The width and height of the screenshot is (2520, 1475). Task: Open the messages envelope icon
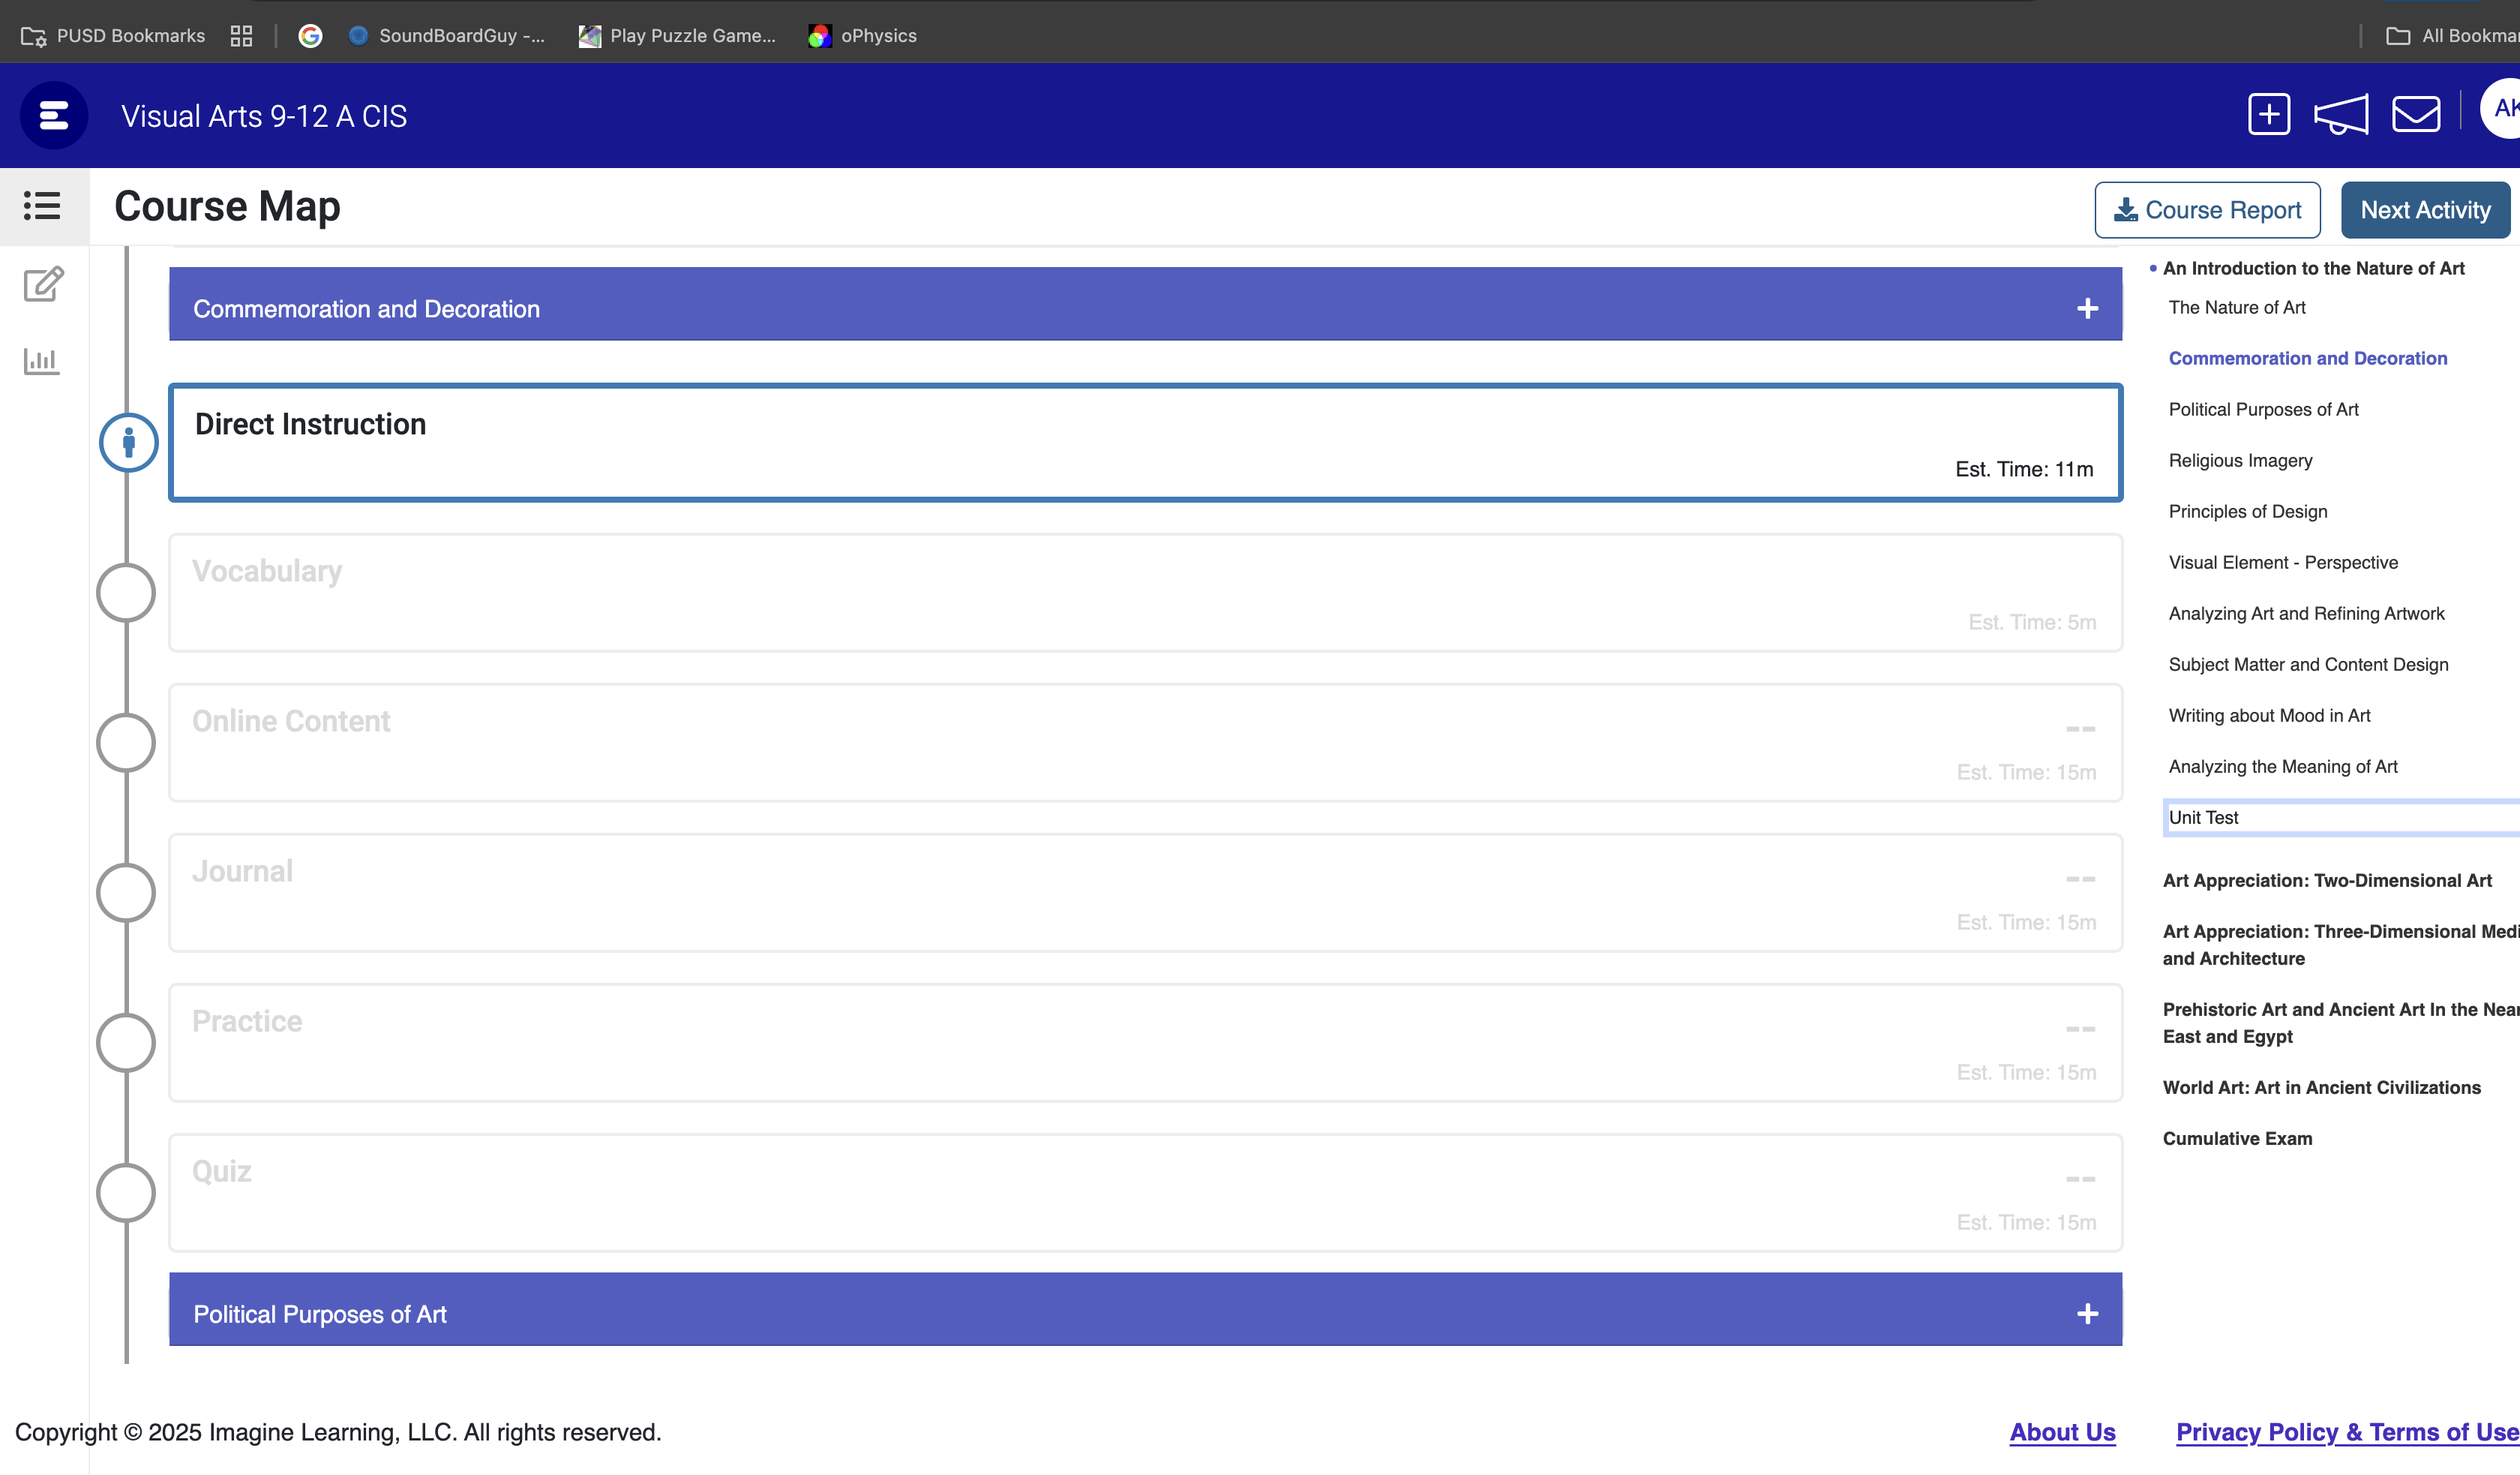(2415, 114)
